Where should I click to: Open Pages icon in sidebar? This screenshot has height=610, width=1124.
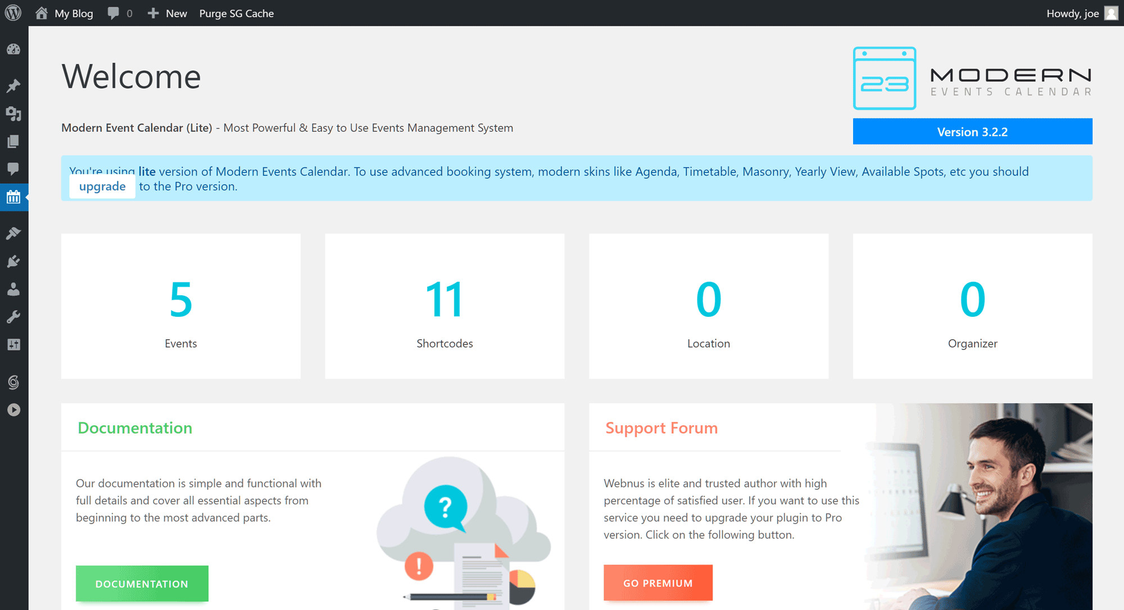coord(13,142)
